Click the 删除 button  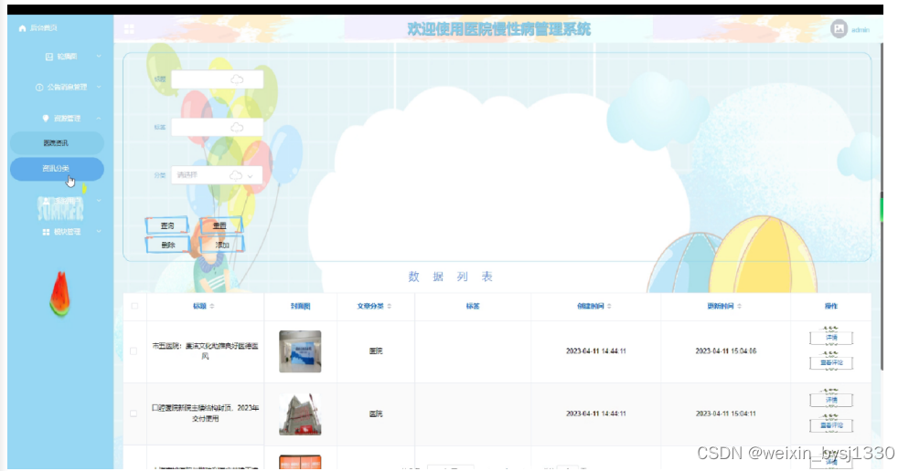click(167, 245)
